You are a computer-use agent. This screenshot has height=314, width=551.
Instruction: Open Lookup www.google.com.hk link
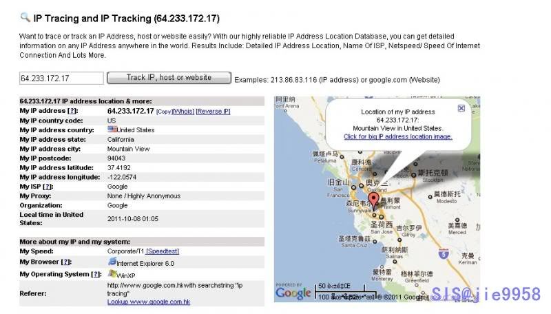click(149, 302)
